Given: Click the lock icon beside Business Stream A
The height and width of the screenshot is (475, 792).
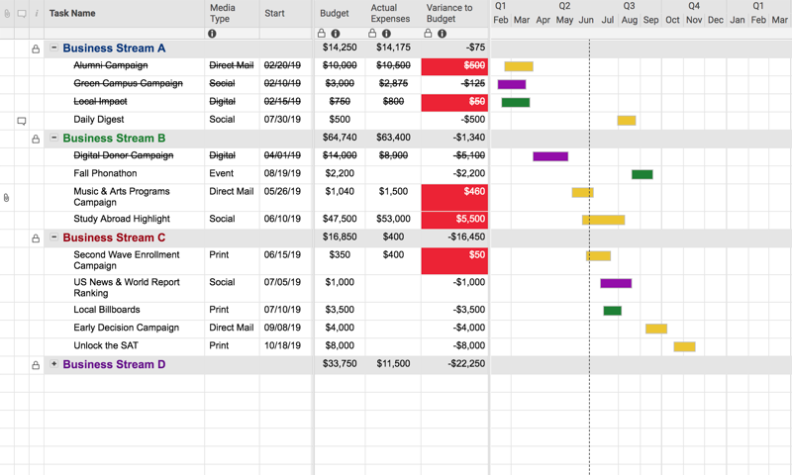Looking at the screenshot, I should tap(37, 48).
